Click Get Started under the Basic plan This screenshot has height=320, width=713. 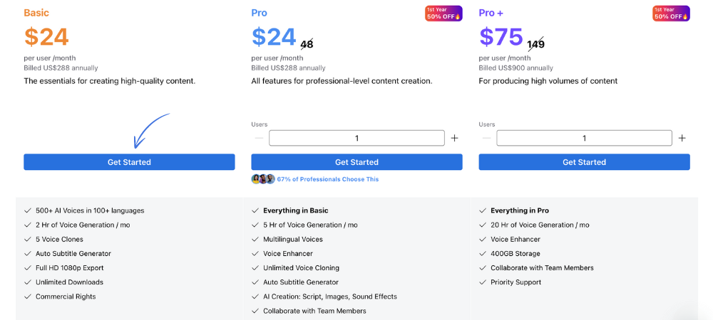[129, 162]
